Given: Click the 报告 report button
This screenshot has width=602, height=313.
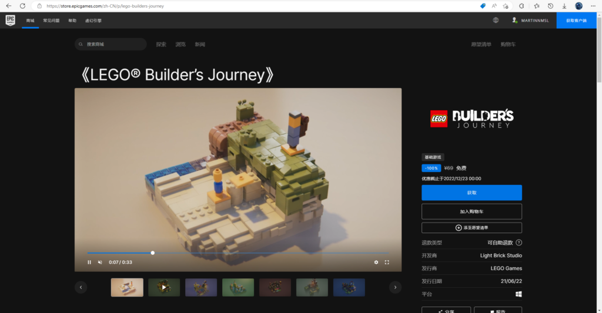Looking at the screenshot, I should coord(498,310).
